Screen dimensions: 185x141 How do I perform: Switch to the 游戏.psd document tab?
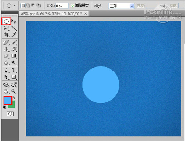pyautogui.click(x=51, y=14)
